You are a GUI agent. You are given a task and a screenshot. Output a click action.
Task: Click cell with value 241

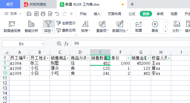coord(100,73)
